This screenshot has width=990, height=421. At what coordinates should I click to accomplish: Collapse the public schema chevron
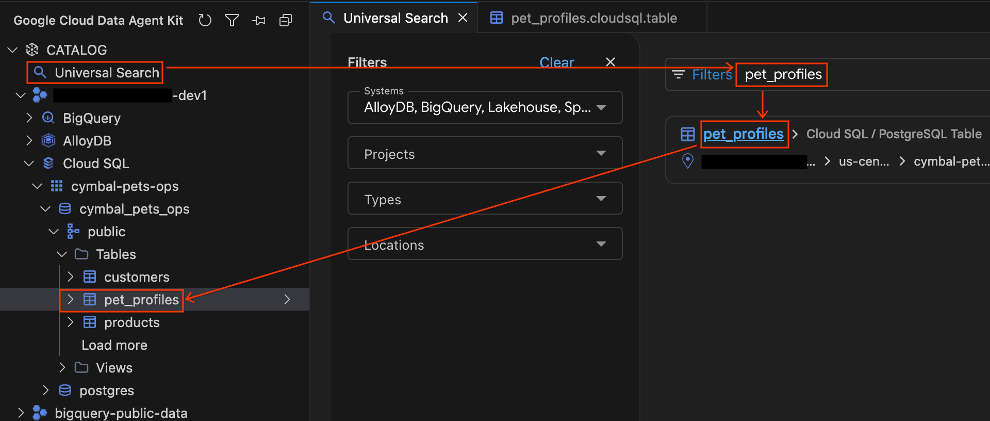click(54, 232)
